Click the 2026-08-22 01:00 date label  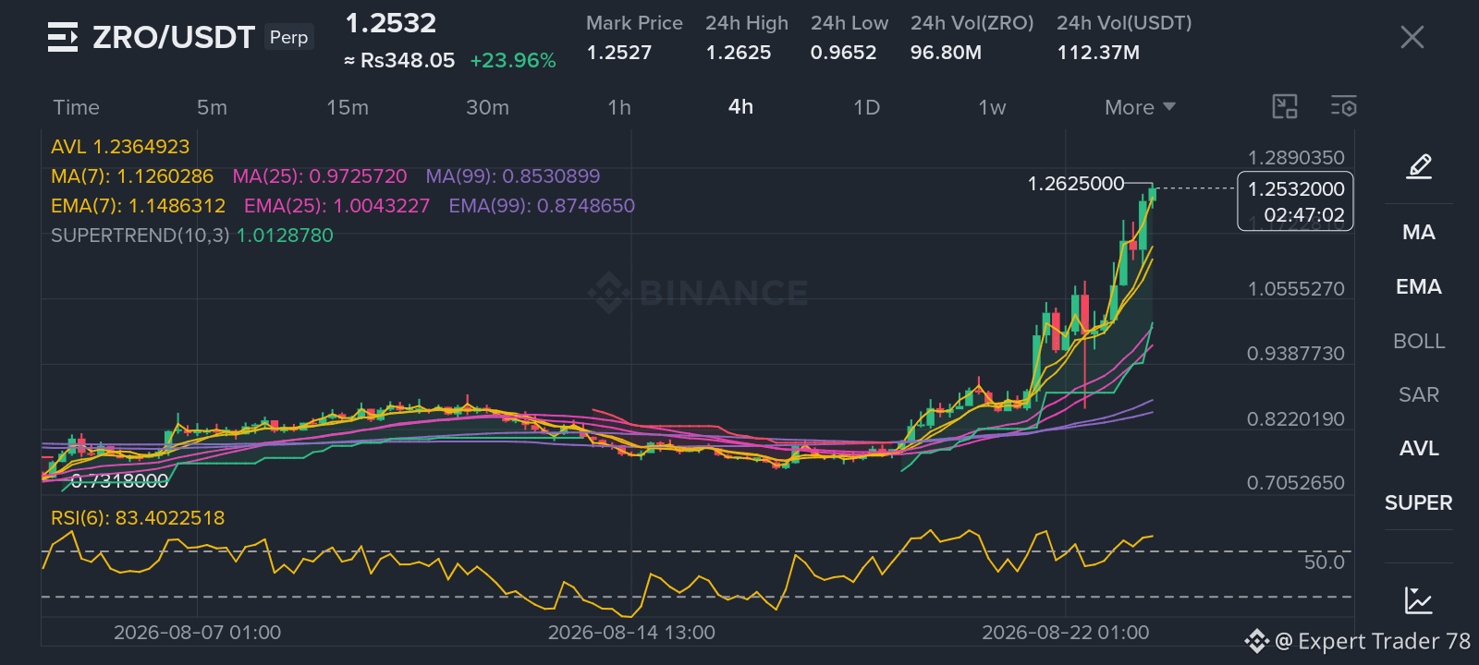click(1066, 633)
